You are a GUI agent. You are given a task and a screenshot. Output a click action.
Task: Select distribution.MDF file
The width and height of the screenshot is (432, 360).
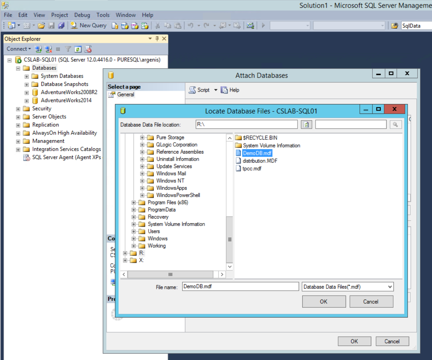click(x=260, y=161)
